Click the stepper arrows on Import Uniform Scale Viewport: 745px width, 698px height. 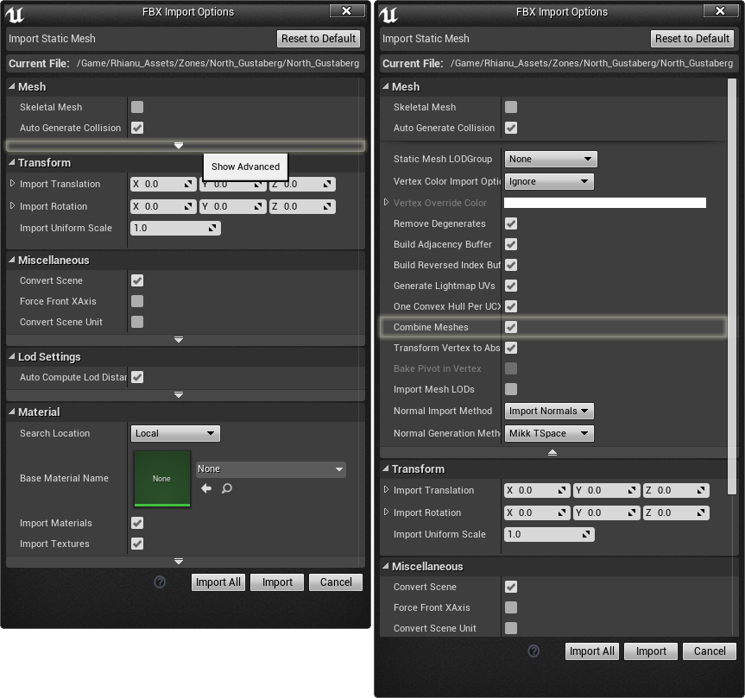point(213,227)
